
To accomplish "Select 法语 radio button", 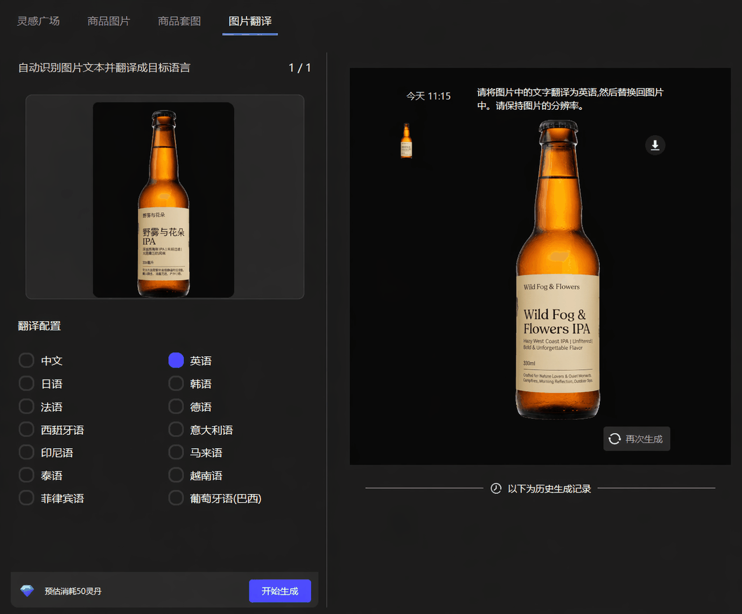I will pos(26,406).
